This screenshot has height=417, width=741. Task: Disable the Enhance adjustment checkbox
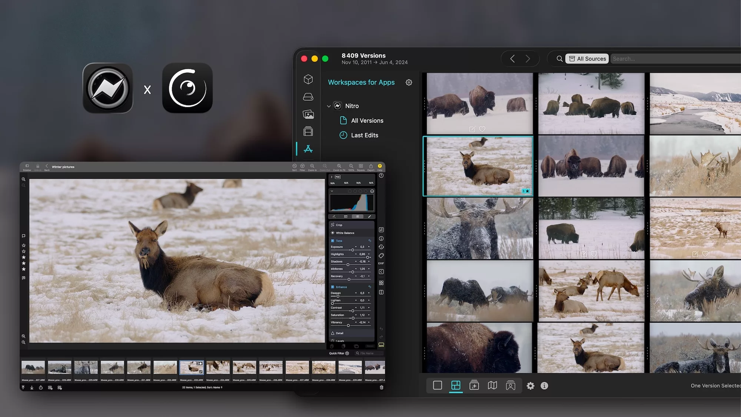[x=332, y=287]
